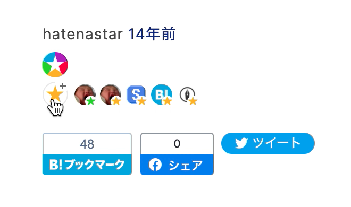Click the pen nib user star icon
This screenshot has width=351, height=207.
pos(188,94)
